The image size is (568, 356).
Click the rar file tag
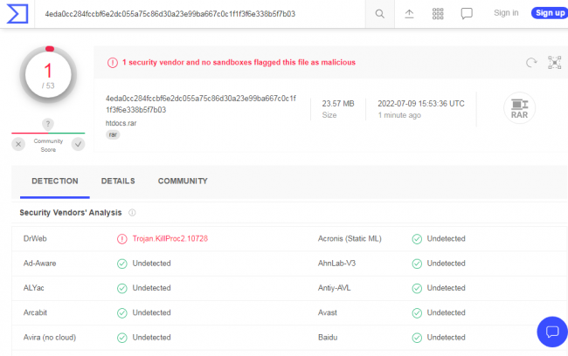[113, 134]
